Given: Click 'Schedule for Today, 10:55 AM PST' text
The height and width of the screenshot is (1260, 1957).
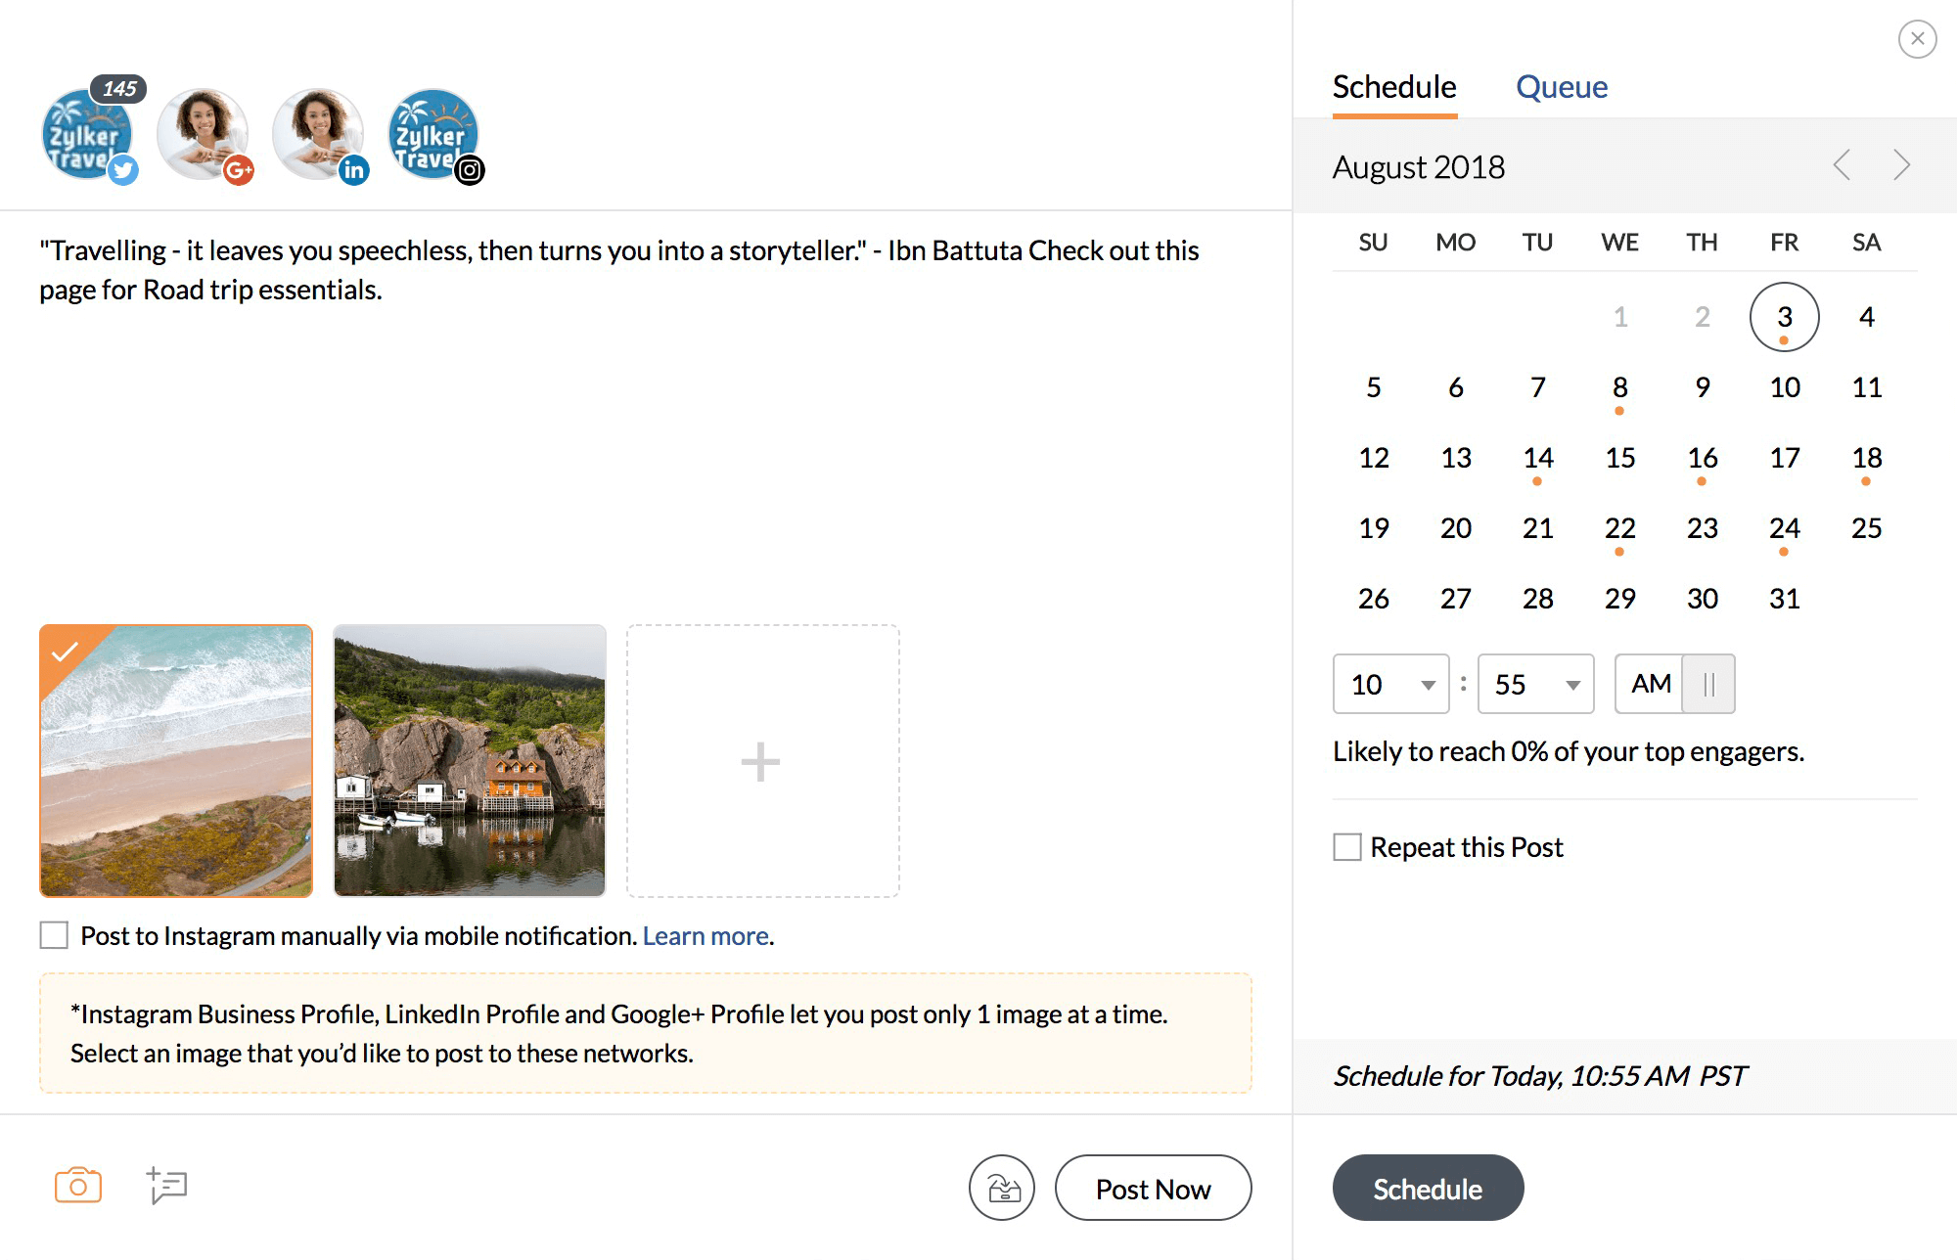Looking at the screenshot, I should pyautogui.click(x=1539, y=1076).
